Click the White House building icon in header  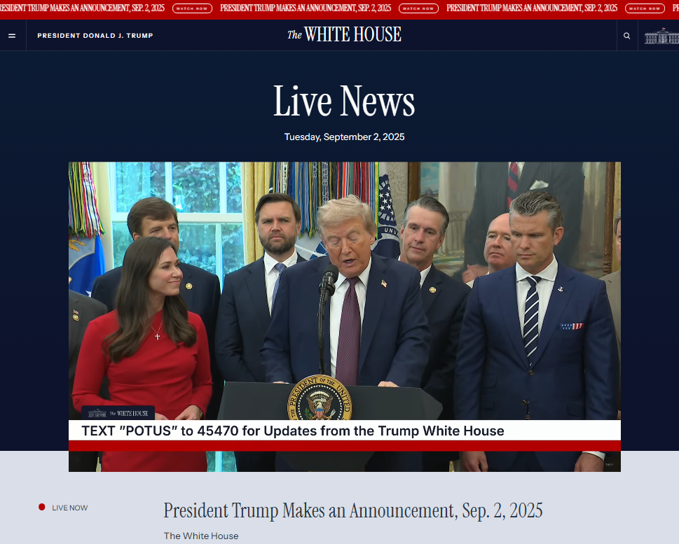point(661,36)
